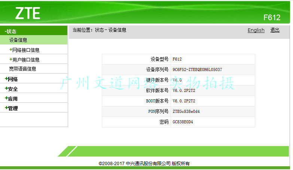
Task: Click the 设备型号 label
Action: pos(159,59)
